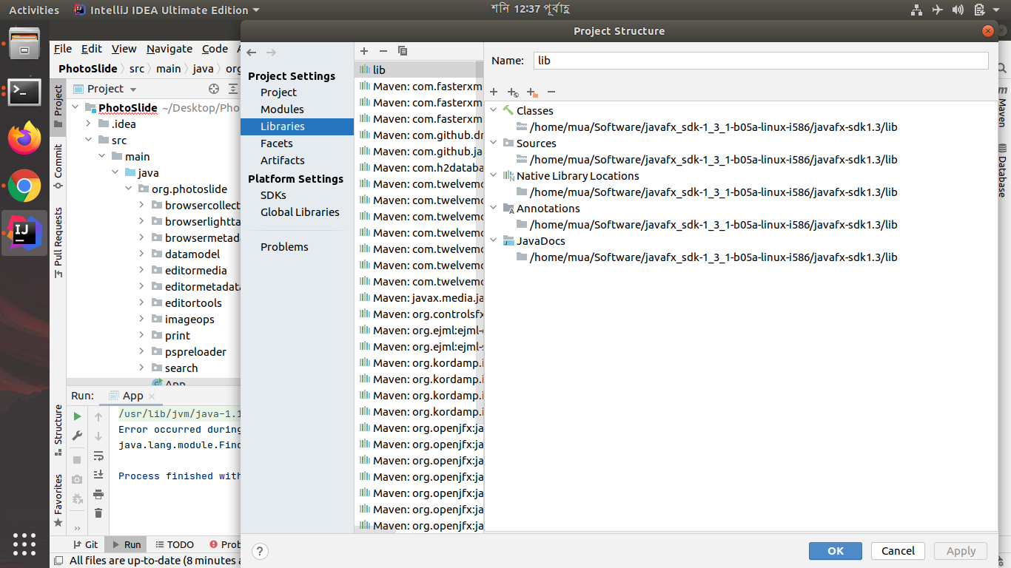The image size is (1011, 568).
Task: Click scroll-to-end icon in Run console
Action: tap(98, 475)
